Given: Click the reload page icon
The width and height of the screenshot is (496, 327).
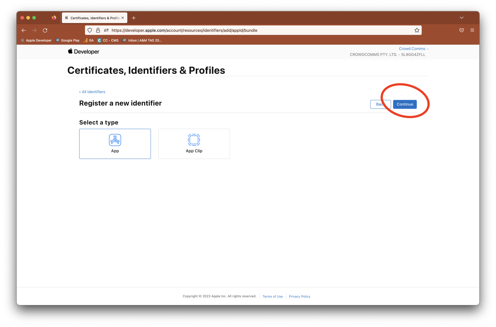Looking at the screenshot, I should click(45, 30).
